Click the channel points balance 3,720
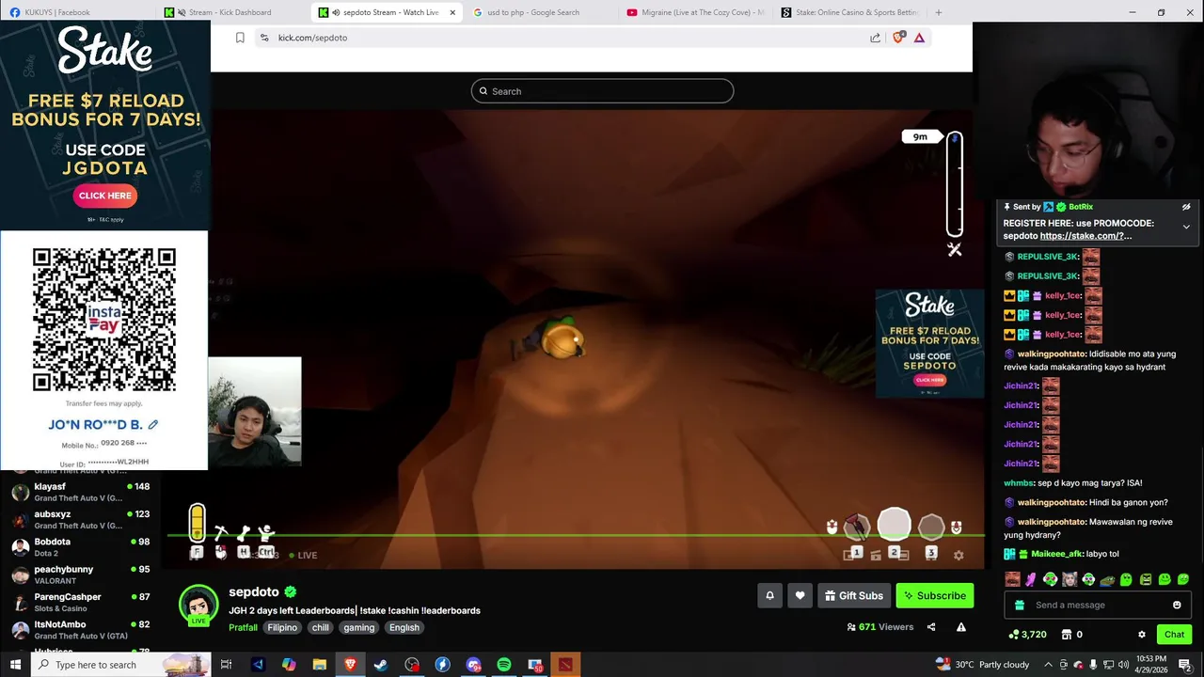 (x=1027, y=635)
